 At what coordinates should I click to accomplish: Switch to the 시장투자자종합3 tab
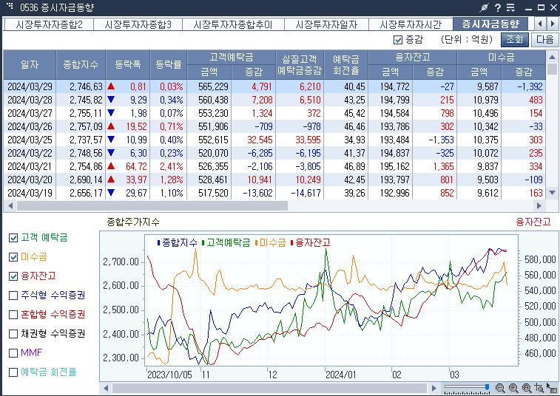(138, 24)
